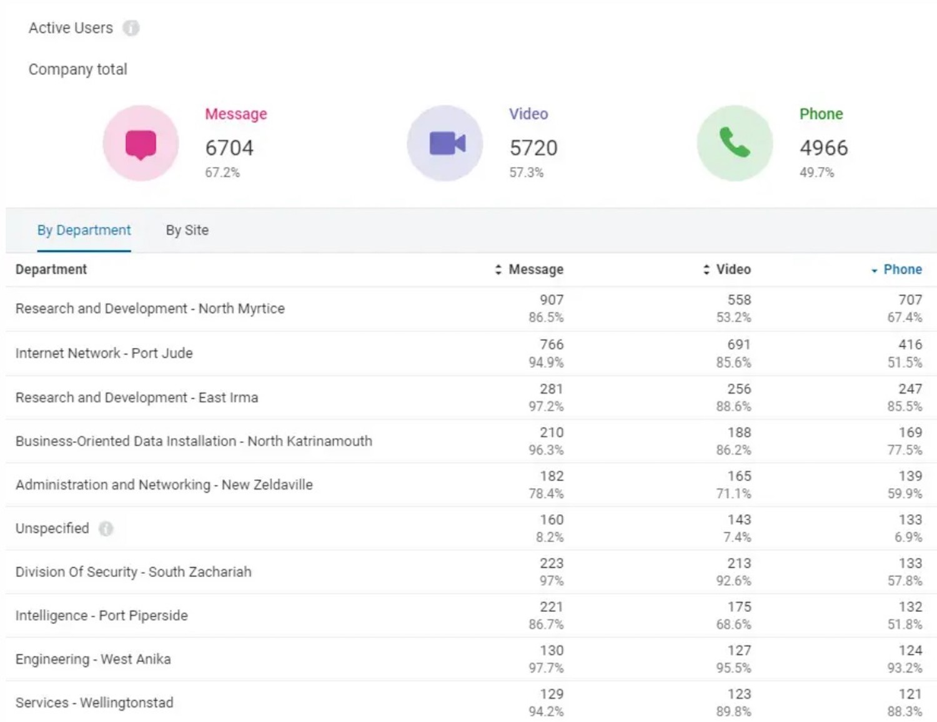Viewport: 937px width, 722px height.
Task: Click Message value 281 for East Irma
Action: point(552,389)
